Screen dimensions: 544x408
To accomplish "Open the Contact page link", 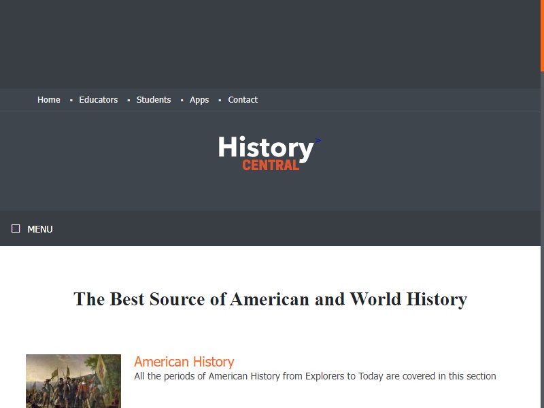I will pyautogui.click(x=243, y=100).
